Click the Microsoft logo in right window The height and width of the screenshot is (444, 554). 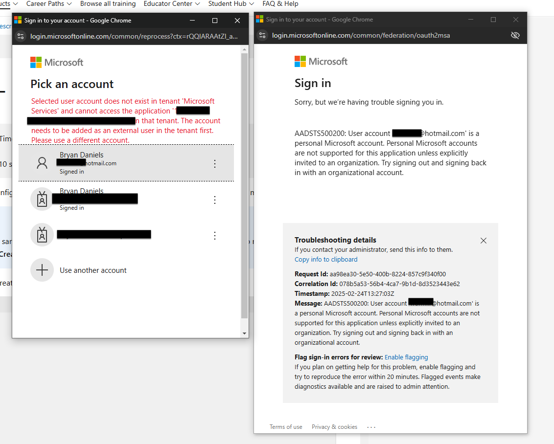(321, 62)
